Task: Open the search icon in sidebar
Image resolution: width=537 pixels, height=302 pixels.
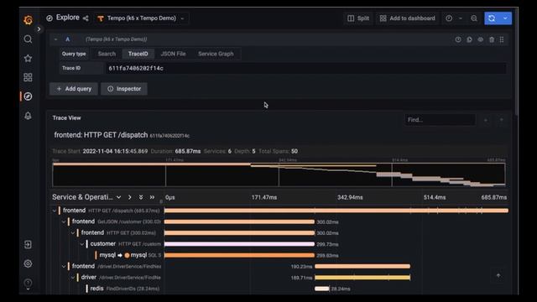Action: (28, 39)
